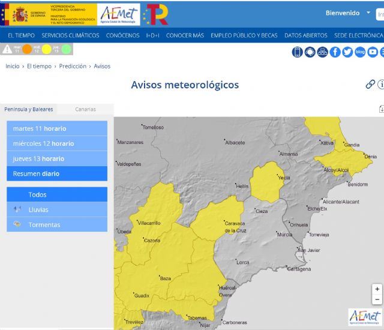Click the sitemap icon
The image size is (384, 330).
[x=322, y=52]
